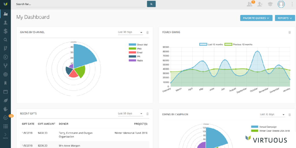Open the workflow branch icon in sidebar
The width and height of the screenshot is (296, 148).
5,66
